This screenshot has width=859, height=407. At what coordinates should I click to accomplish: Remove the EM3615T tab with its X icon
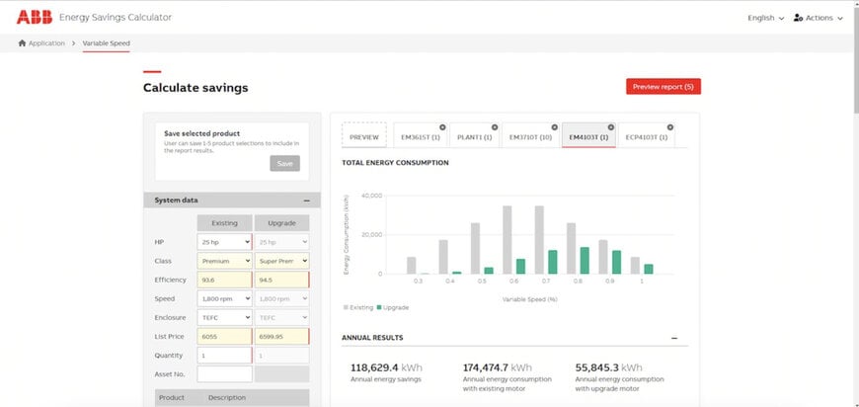click(x=442, y=127)
